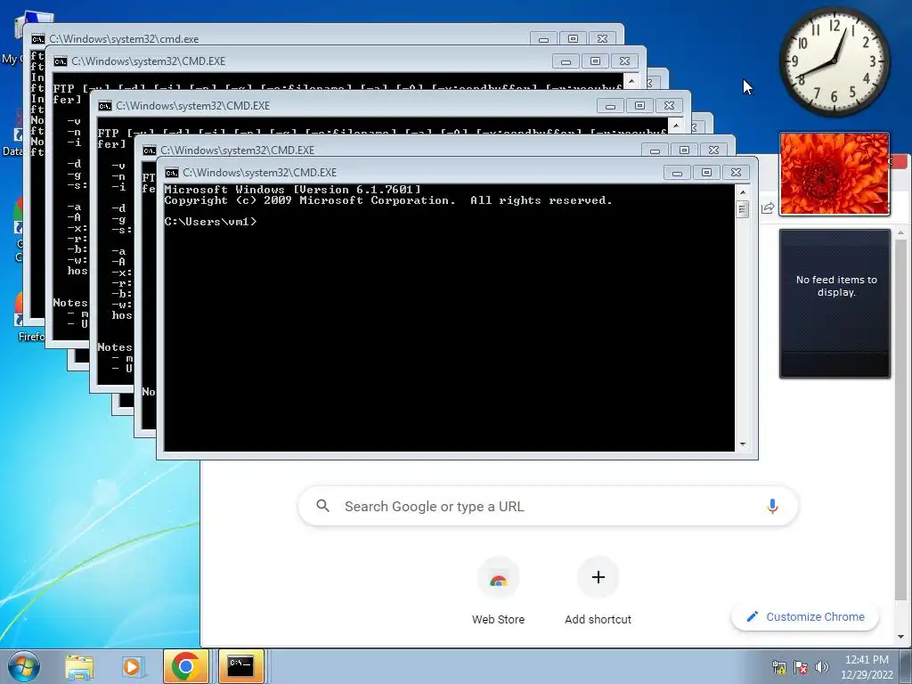
Task: Maximize the fourth-from-front CMD.EXE window
Action: coord(595,61)
